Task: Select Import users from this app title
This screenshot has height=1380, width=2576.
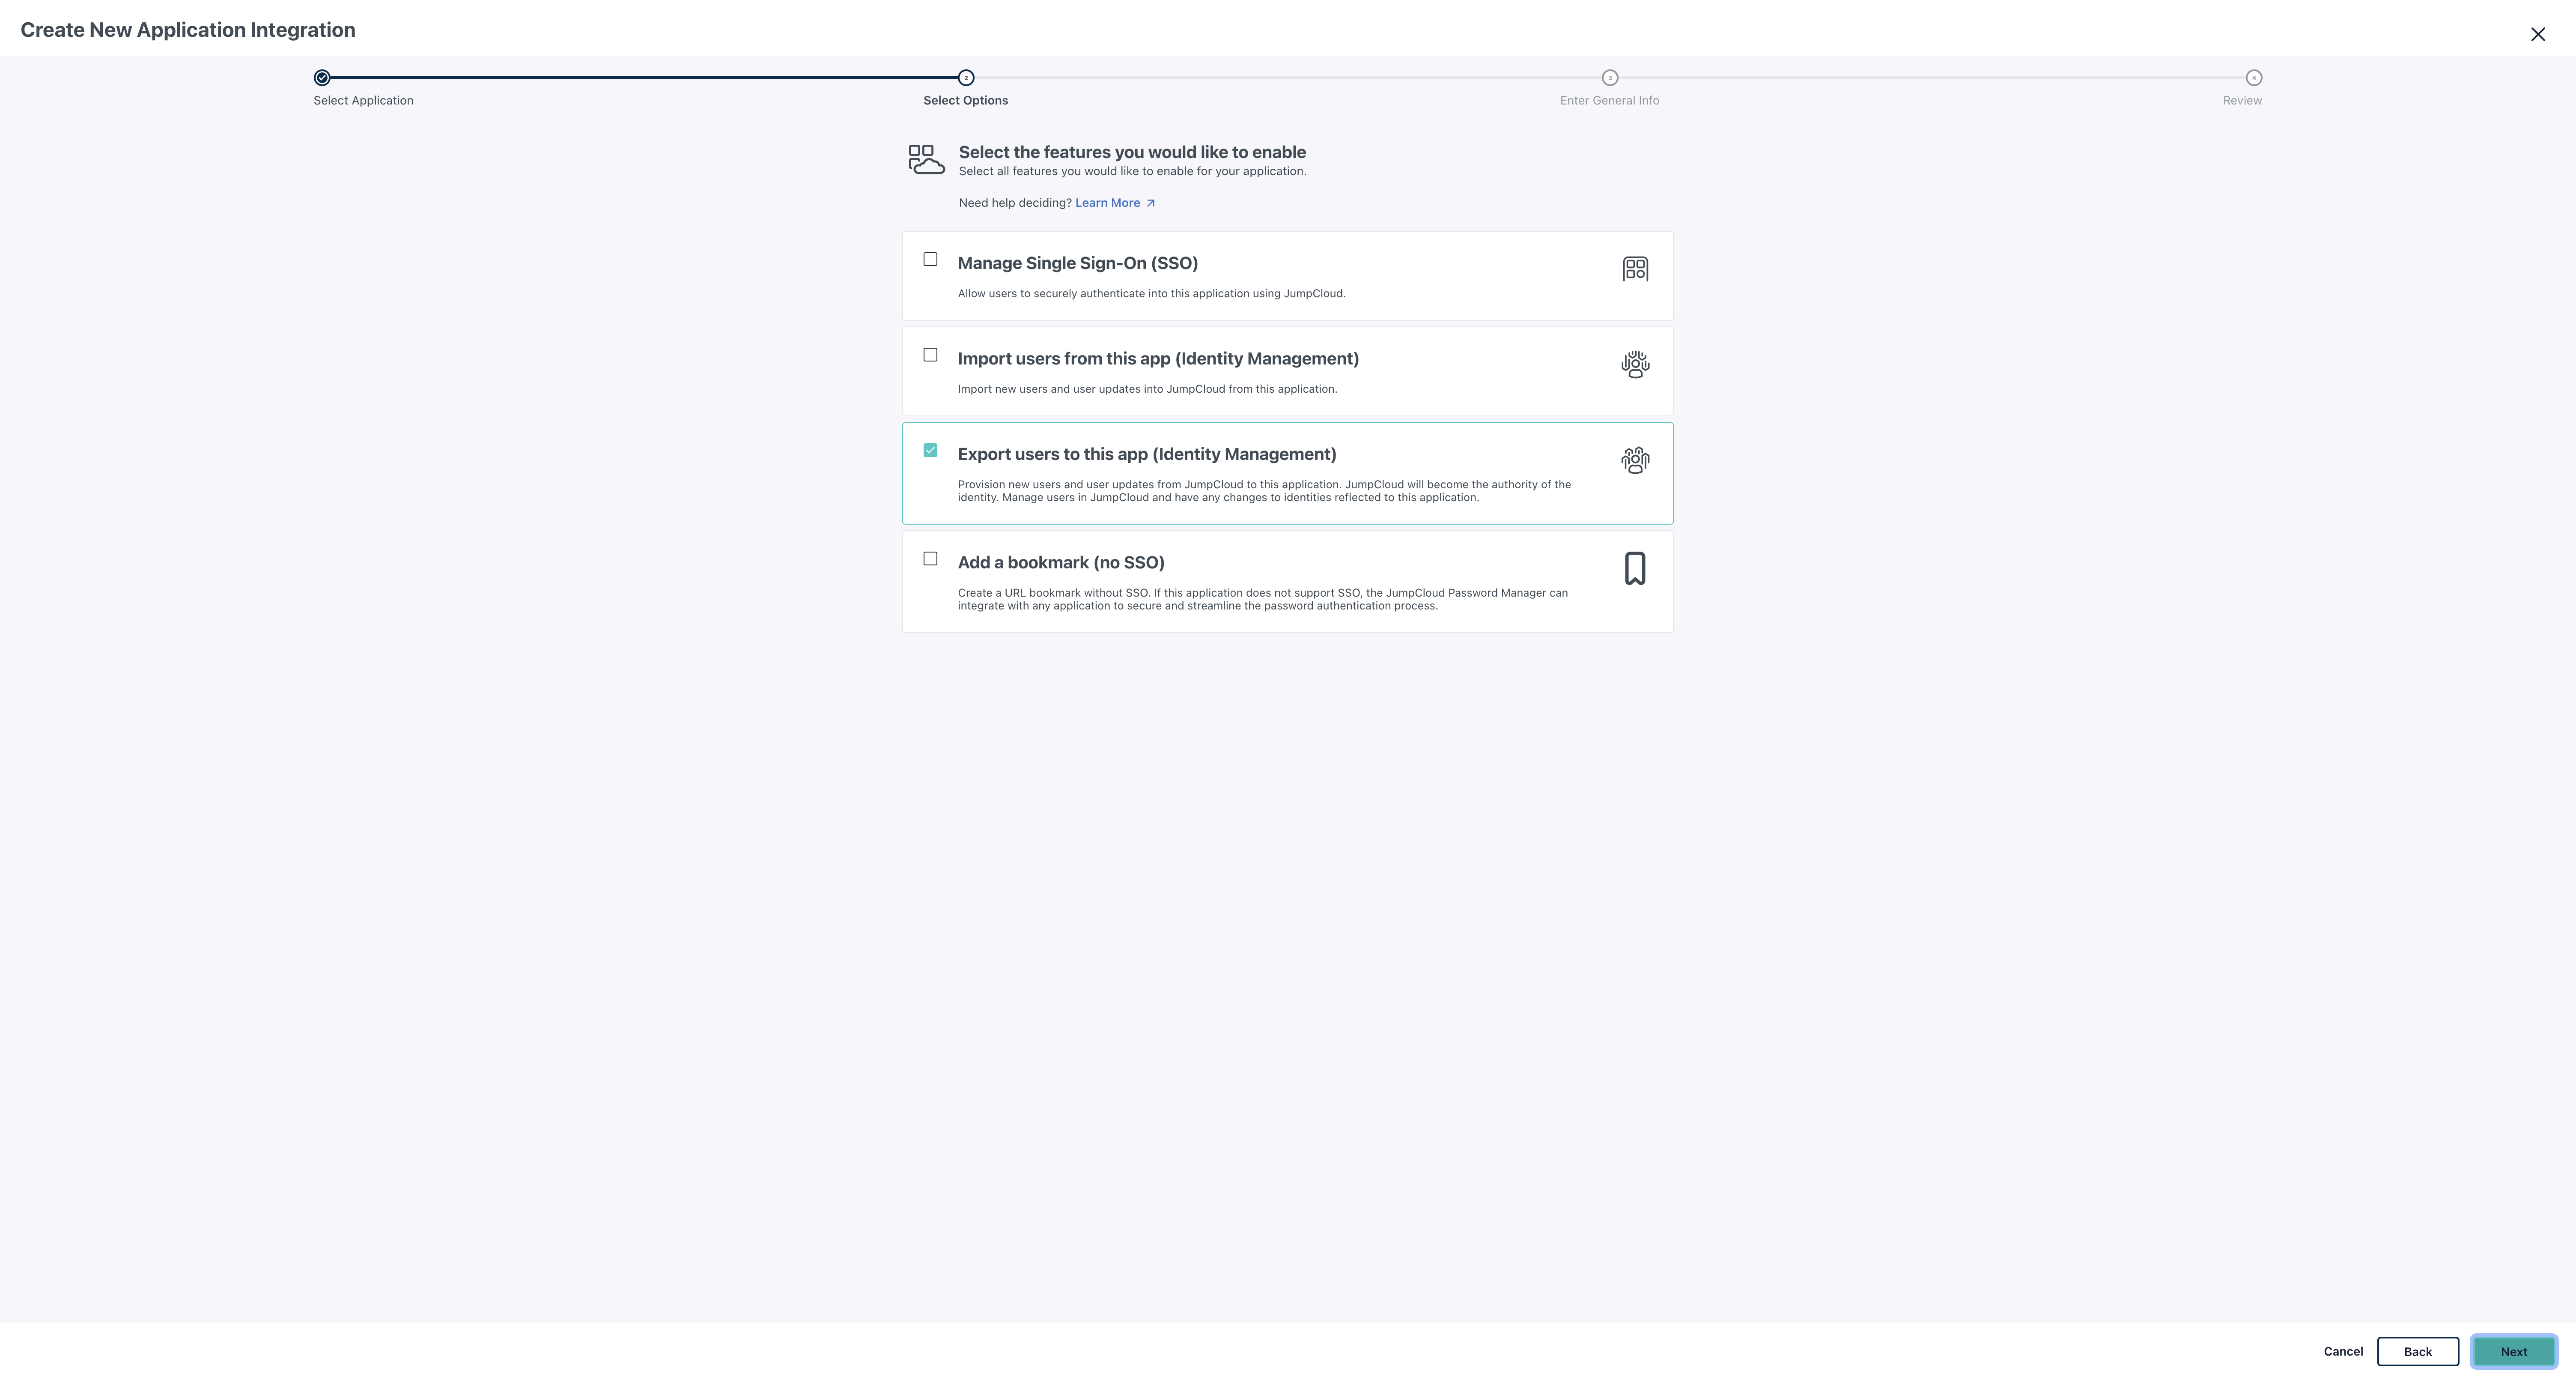Action: 1158,359
